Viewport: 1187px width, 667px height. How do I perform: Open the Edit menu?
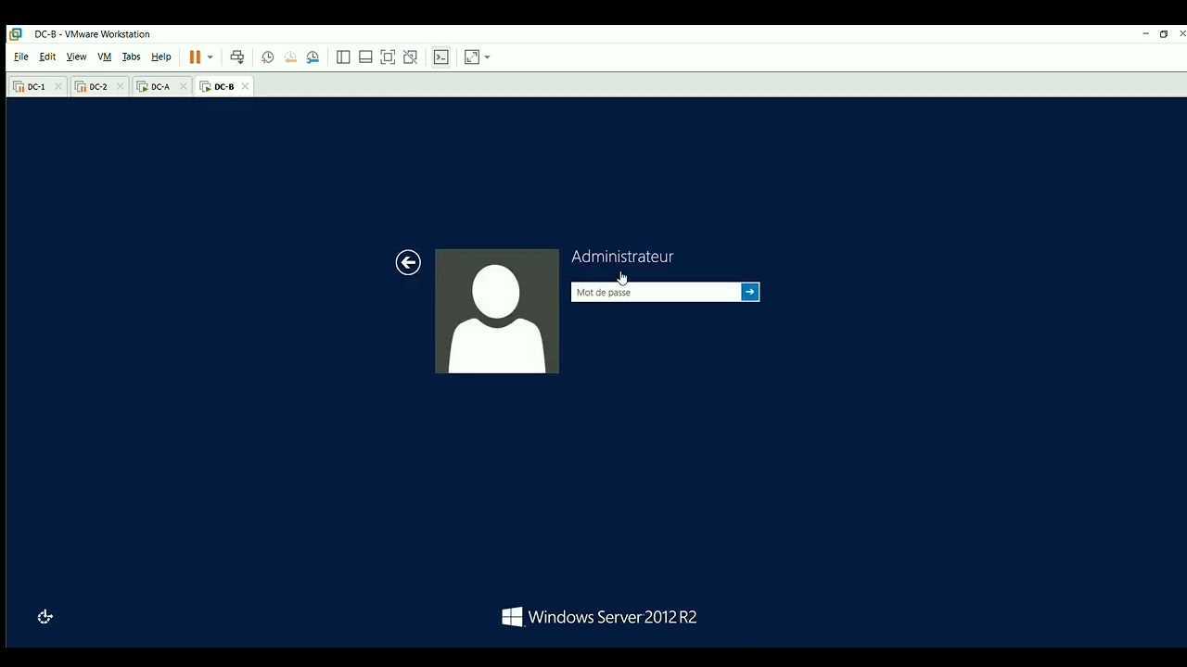tap(47, 57)
